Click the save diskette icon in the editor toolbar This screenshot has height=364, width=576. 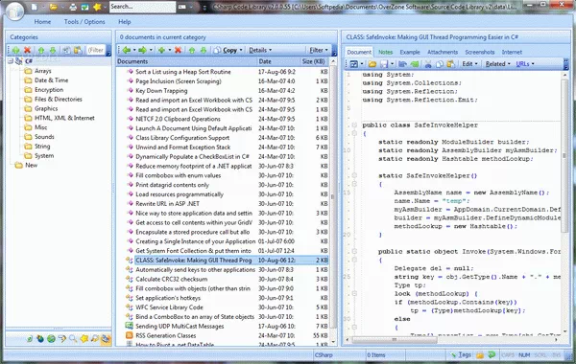point(384,64)
